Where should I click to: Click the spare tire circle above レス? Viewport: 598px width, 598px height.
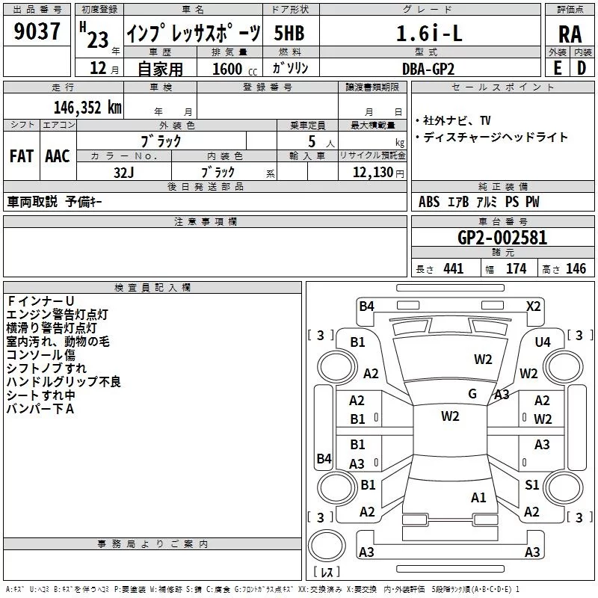[x=327, y=546]
